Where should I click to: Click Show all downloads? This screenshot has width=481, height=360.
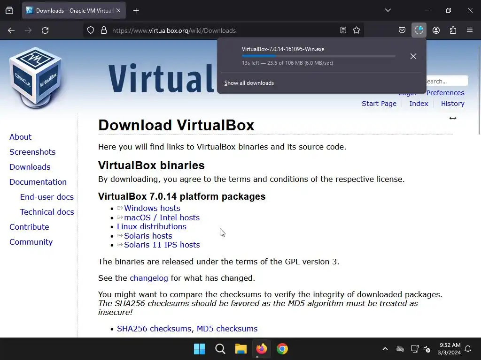[249, 83]
